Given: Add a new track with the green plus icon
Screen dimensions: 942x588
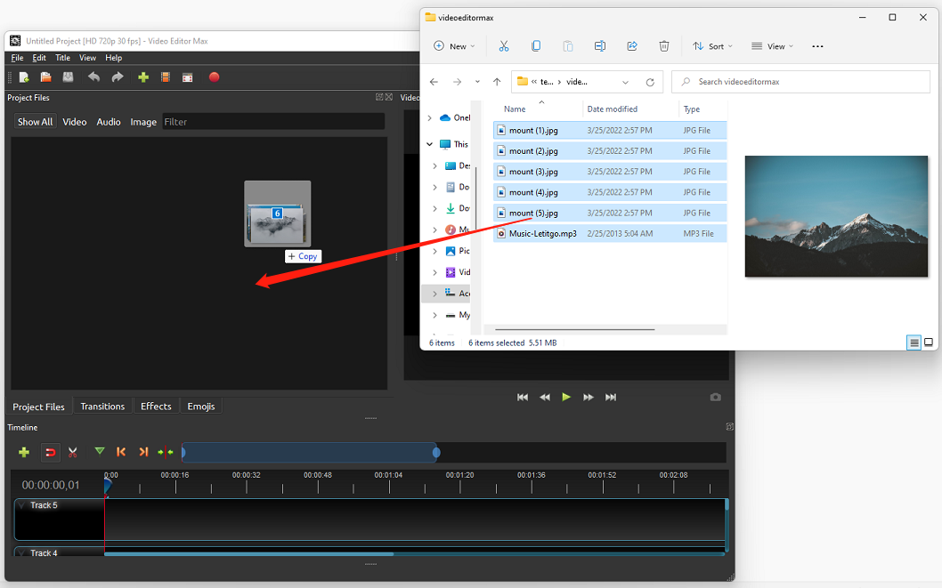Looking at the screenshot, I should pos(24,452).
